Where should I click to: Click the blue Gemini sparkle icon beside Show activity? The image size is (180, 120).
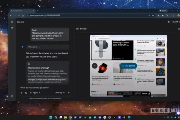click(x=22, y=47)
